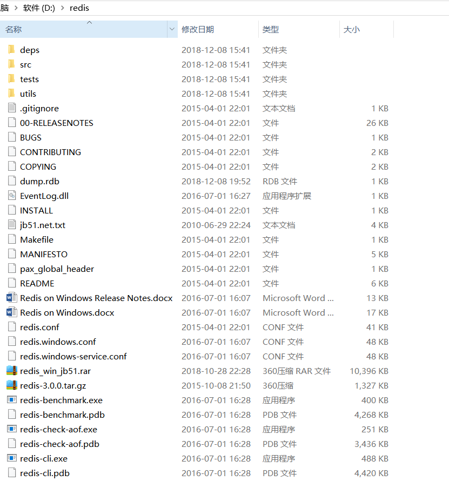Sort by the 类型 column header
This screenshot has width=449, height=481.
tap(299, 29)
